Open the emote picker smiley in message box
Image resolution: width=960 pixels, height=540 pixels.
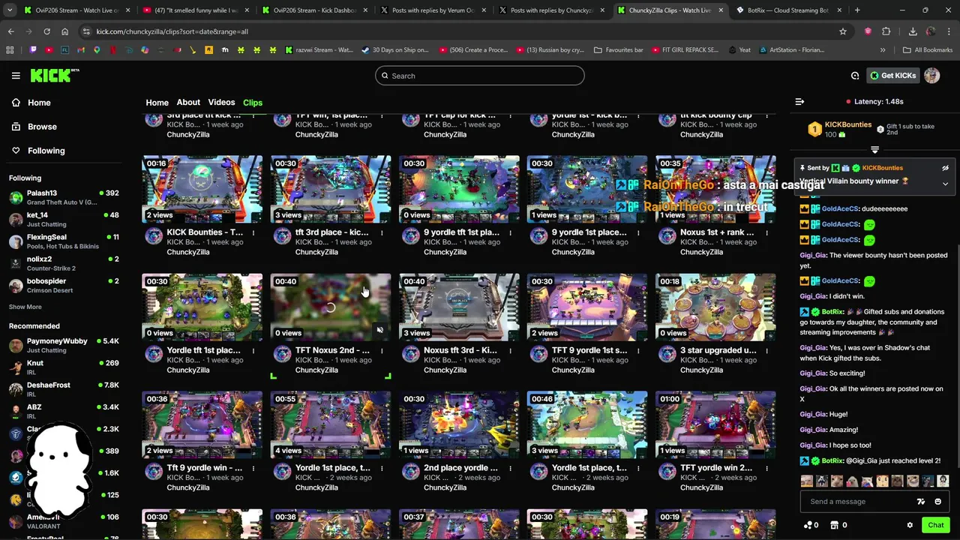click(x=937, y=502)
